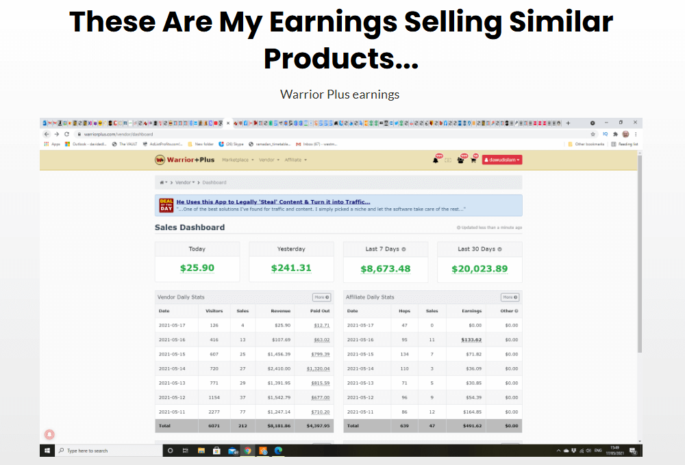
Task: Open the dawudislam account dropdown
Action: pos(502,160)
